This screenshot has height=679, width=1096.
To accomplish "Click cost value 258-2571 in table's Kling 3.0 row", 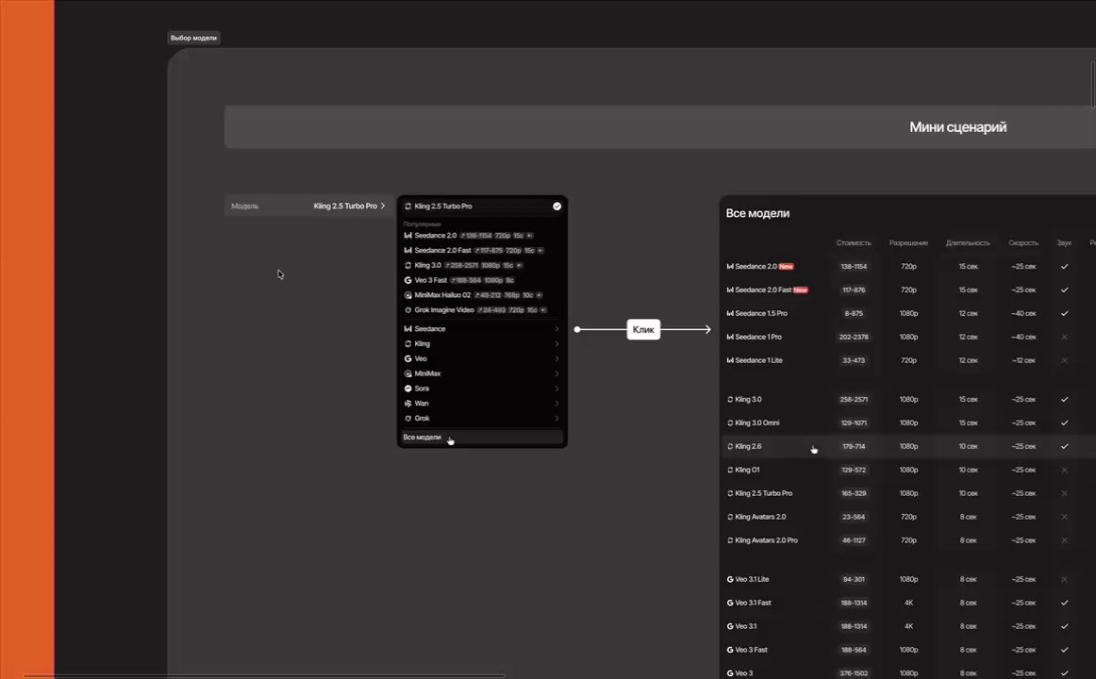I will (x=854, y=400).
